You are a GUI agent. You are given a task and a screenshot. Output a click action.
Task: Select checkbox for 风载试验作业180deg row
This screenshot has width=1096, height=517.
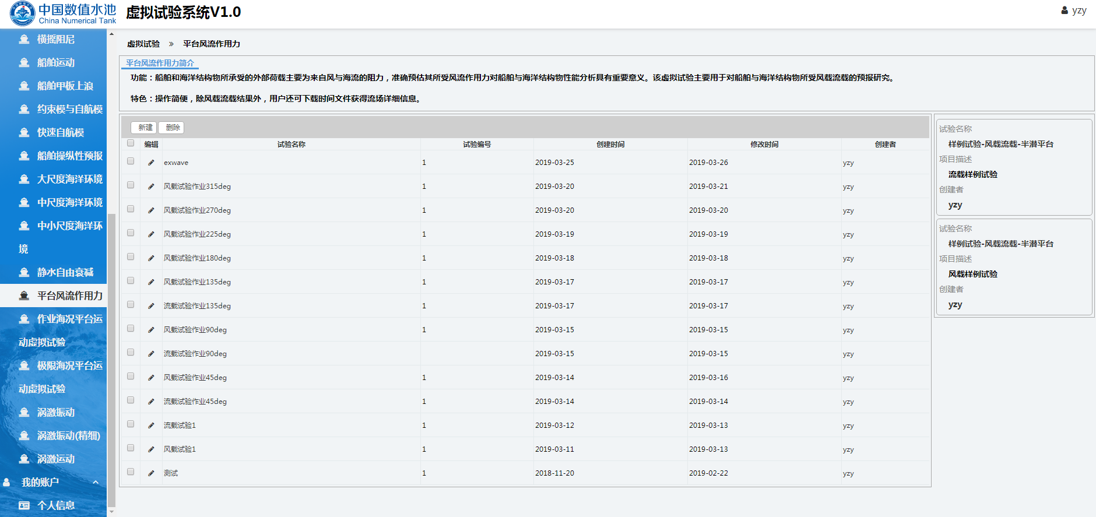pyautogui.click(x=131, y=257)
